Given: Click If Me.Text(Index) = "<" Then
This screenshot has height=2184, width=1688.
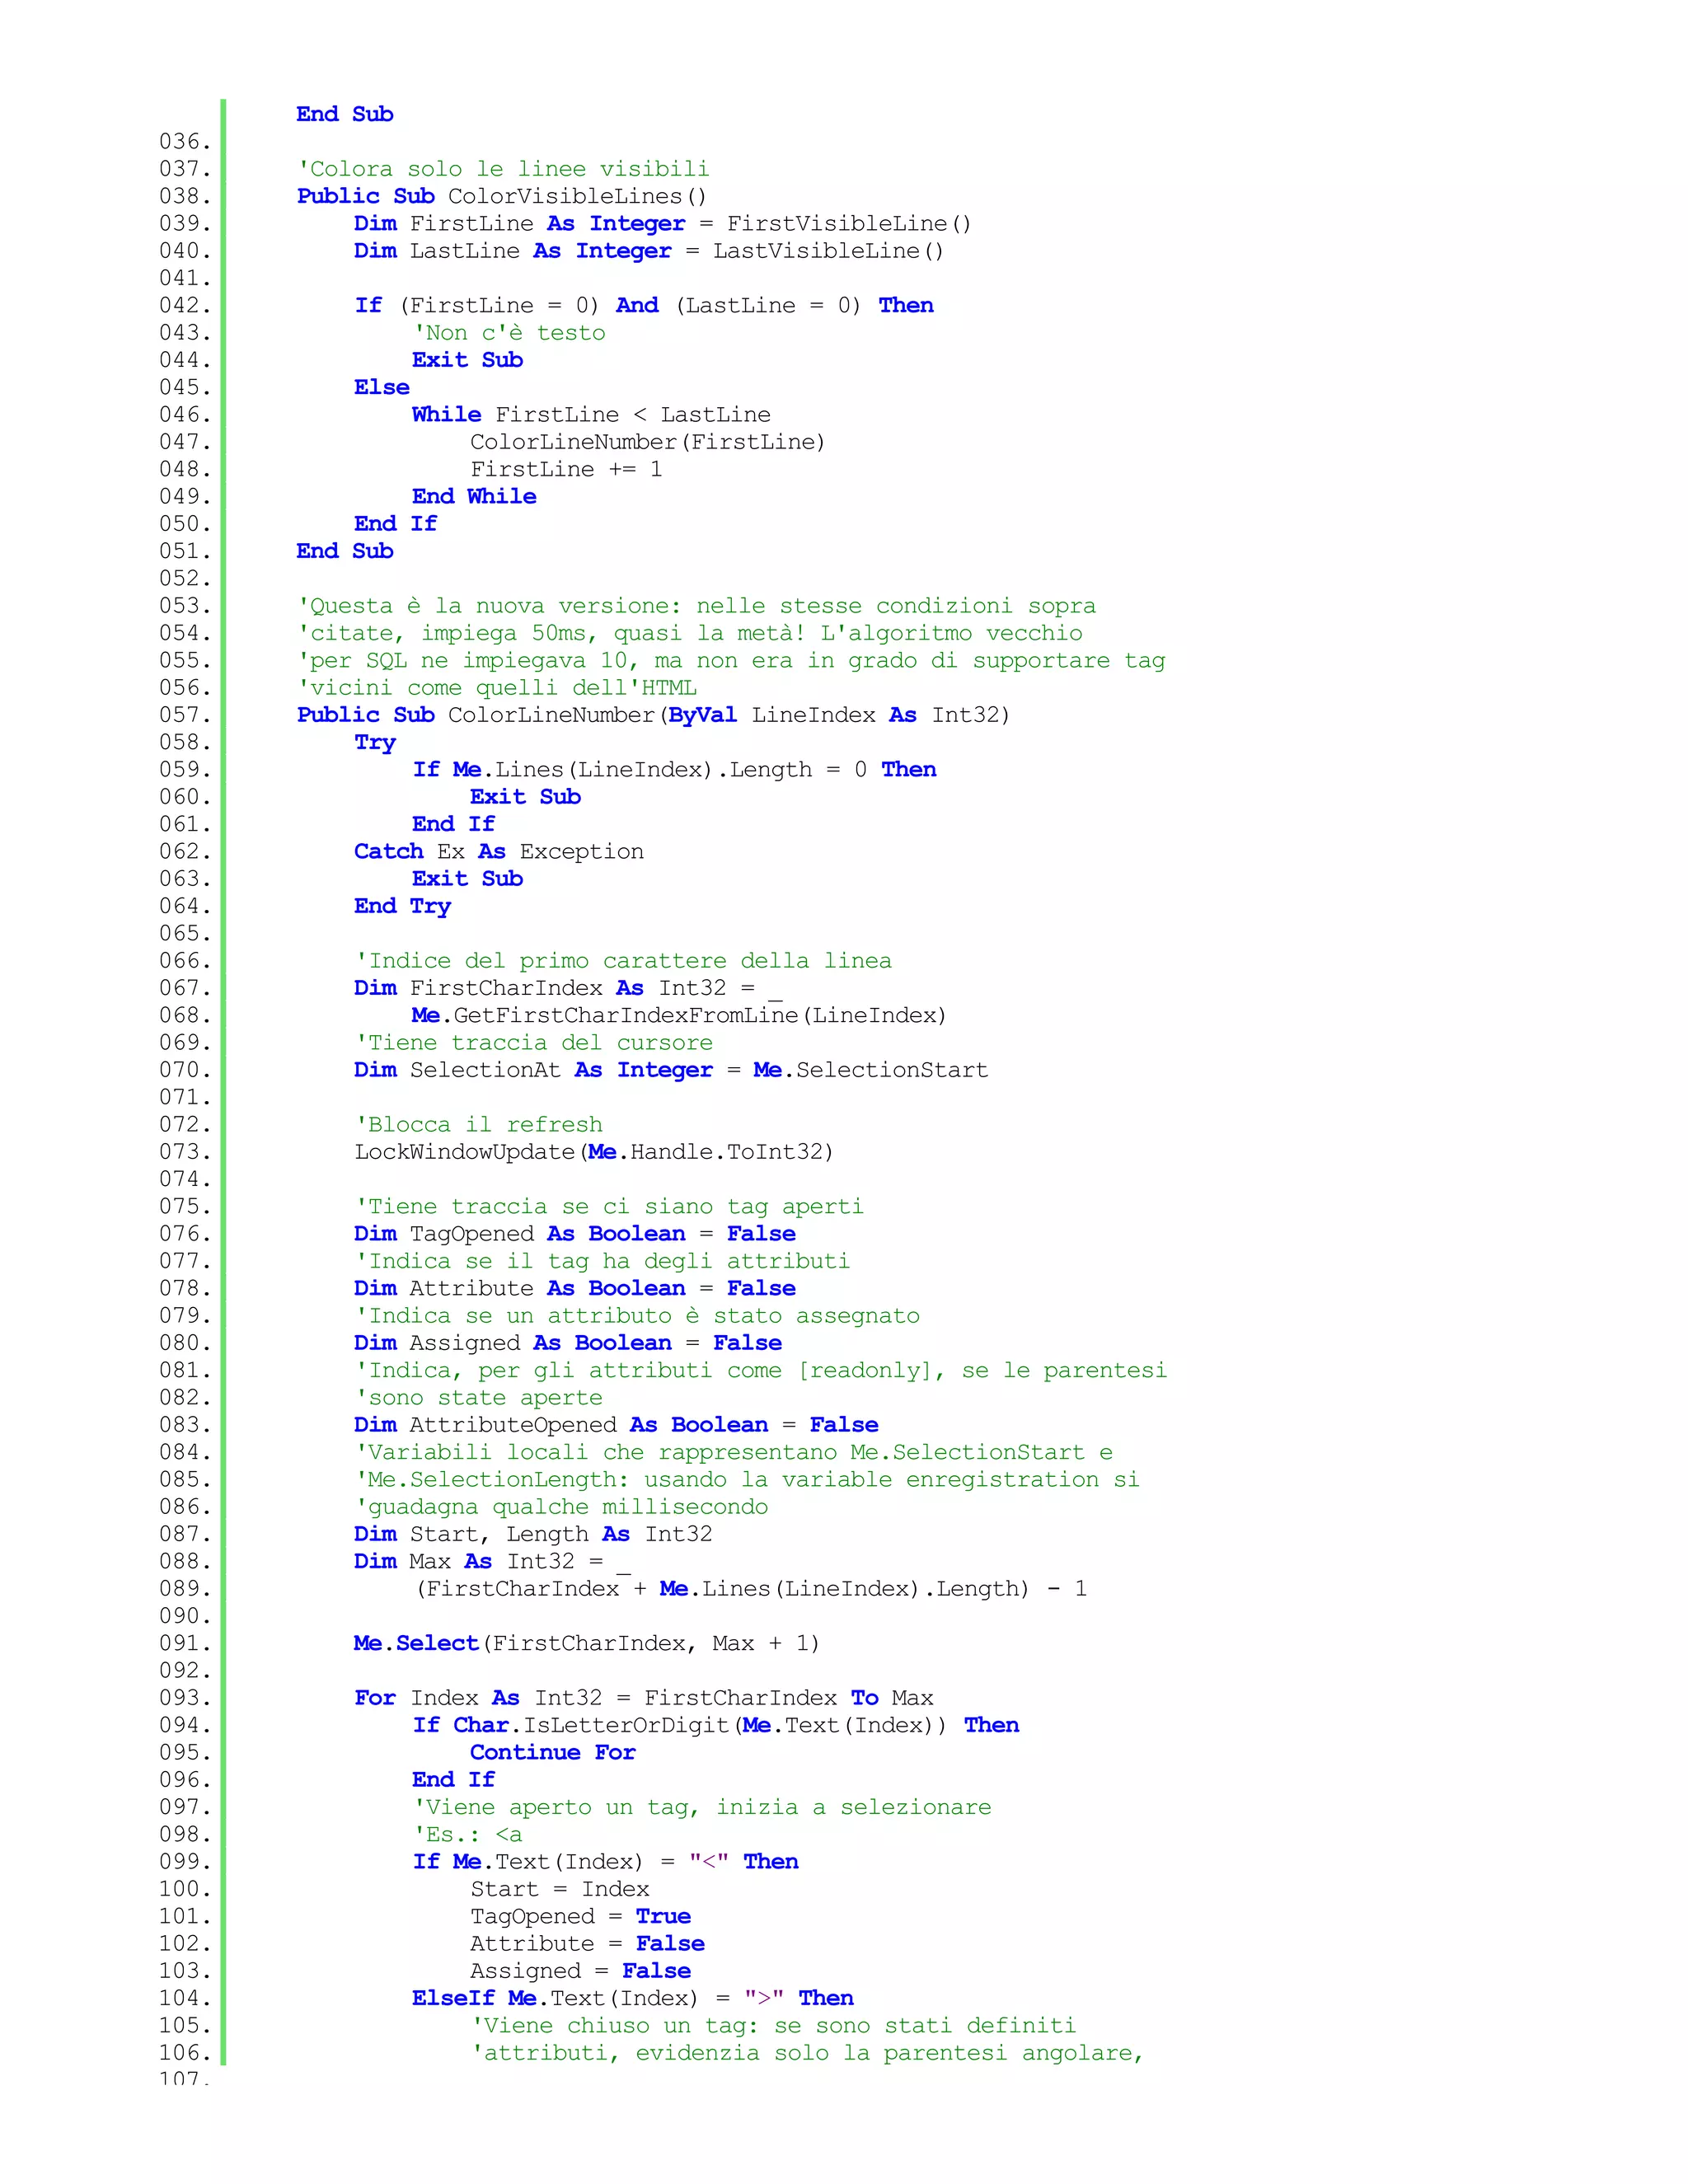Looking at the screenshot, I should coord(605,1861).
